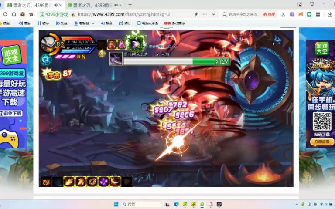
Task: Open the NEW 游戏推荐 recommendations item
Action: 174,23
